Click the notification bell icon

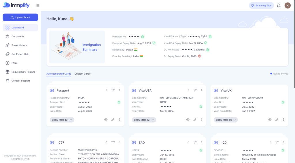pyautogui.click(x=279, y=5)
